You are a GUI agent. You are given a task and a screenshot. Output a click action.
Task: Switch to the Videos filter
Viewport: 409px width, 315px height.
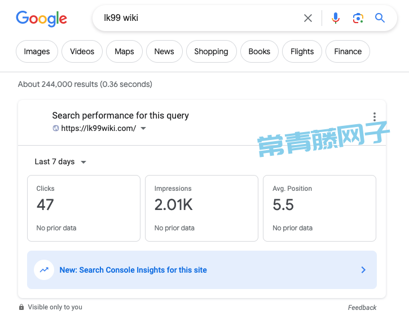click(x=82, y=51)
